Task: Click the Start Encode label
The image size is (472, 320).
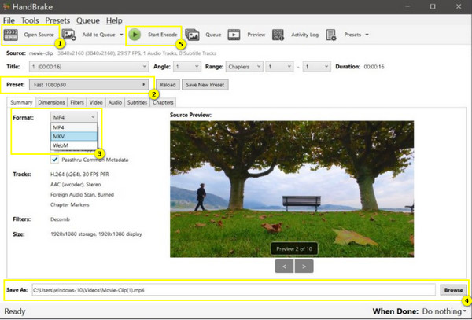Action: [x=163, y=35]
